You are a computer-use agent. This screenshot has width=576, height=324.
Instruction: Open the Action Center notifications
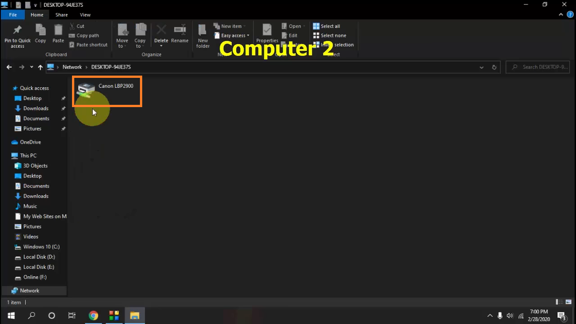click(562, 315)
